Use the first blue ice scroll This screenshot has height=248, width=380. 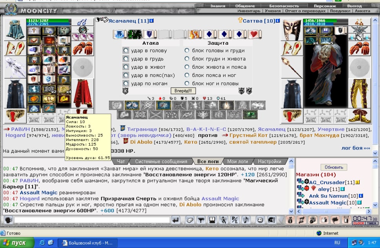pos(120,34)
